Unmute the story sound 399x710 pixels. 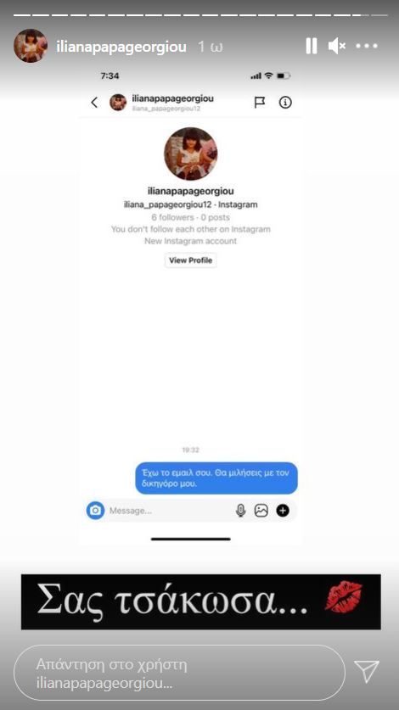coord(337,46)
